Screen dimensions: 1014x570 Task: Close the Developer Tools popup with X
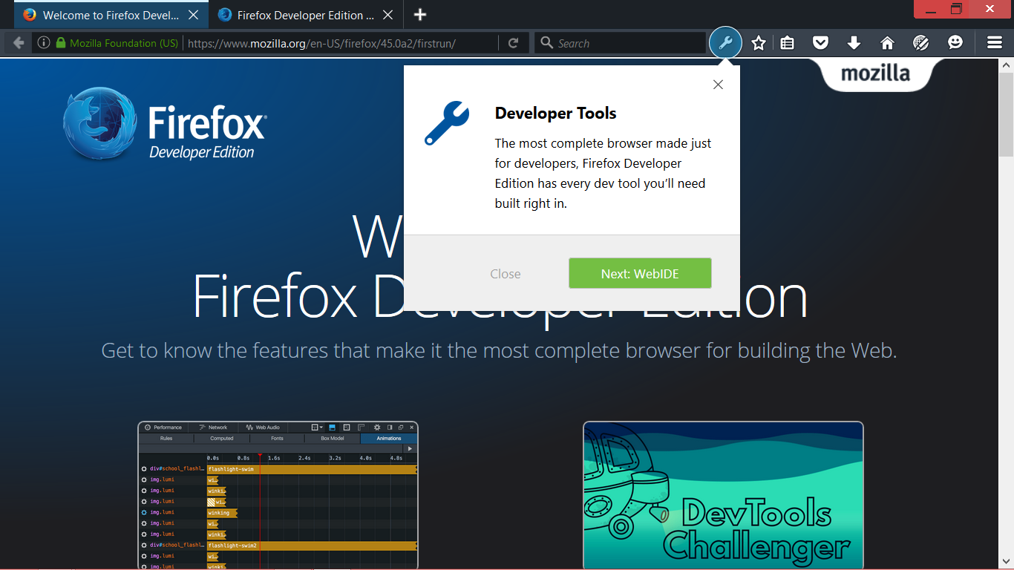pyautogui.click(x=718, y=85)
